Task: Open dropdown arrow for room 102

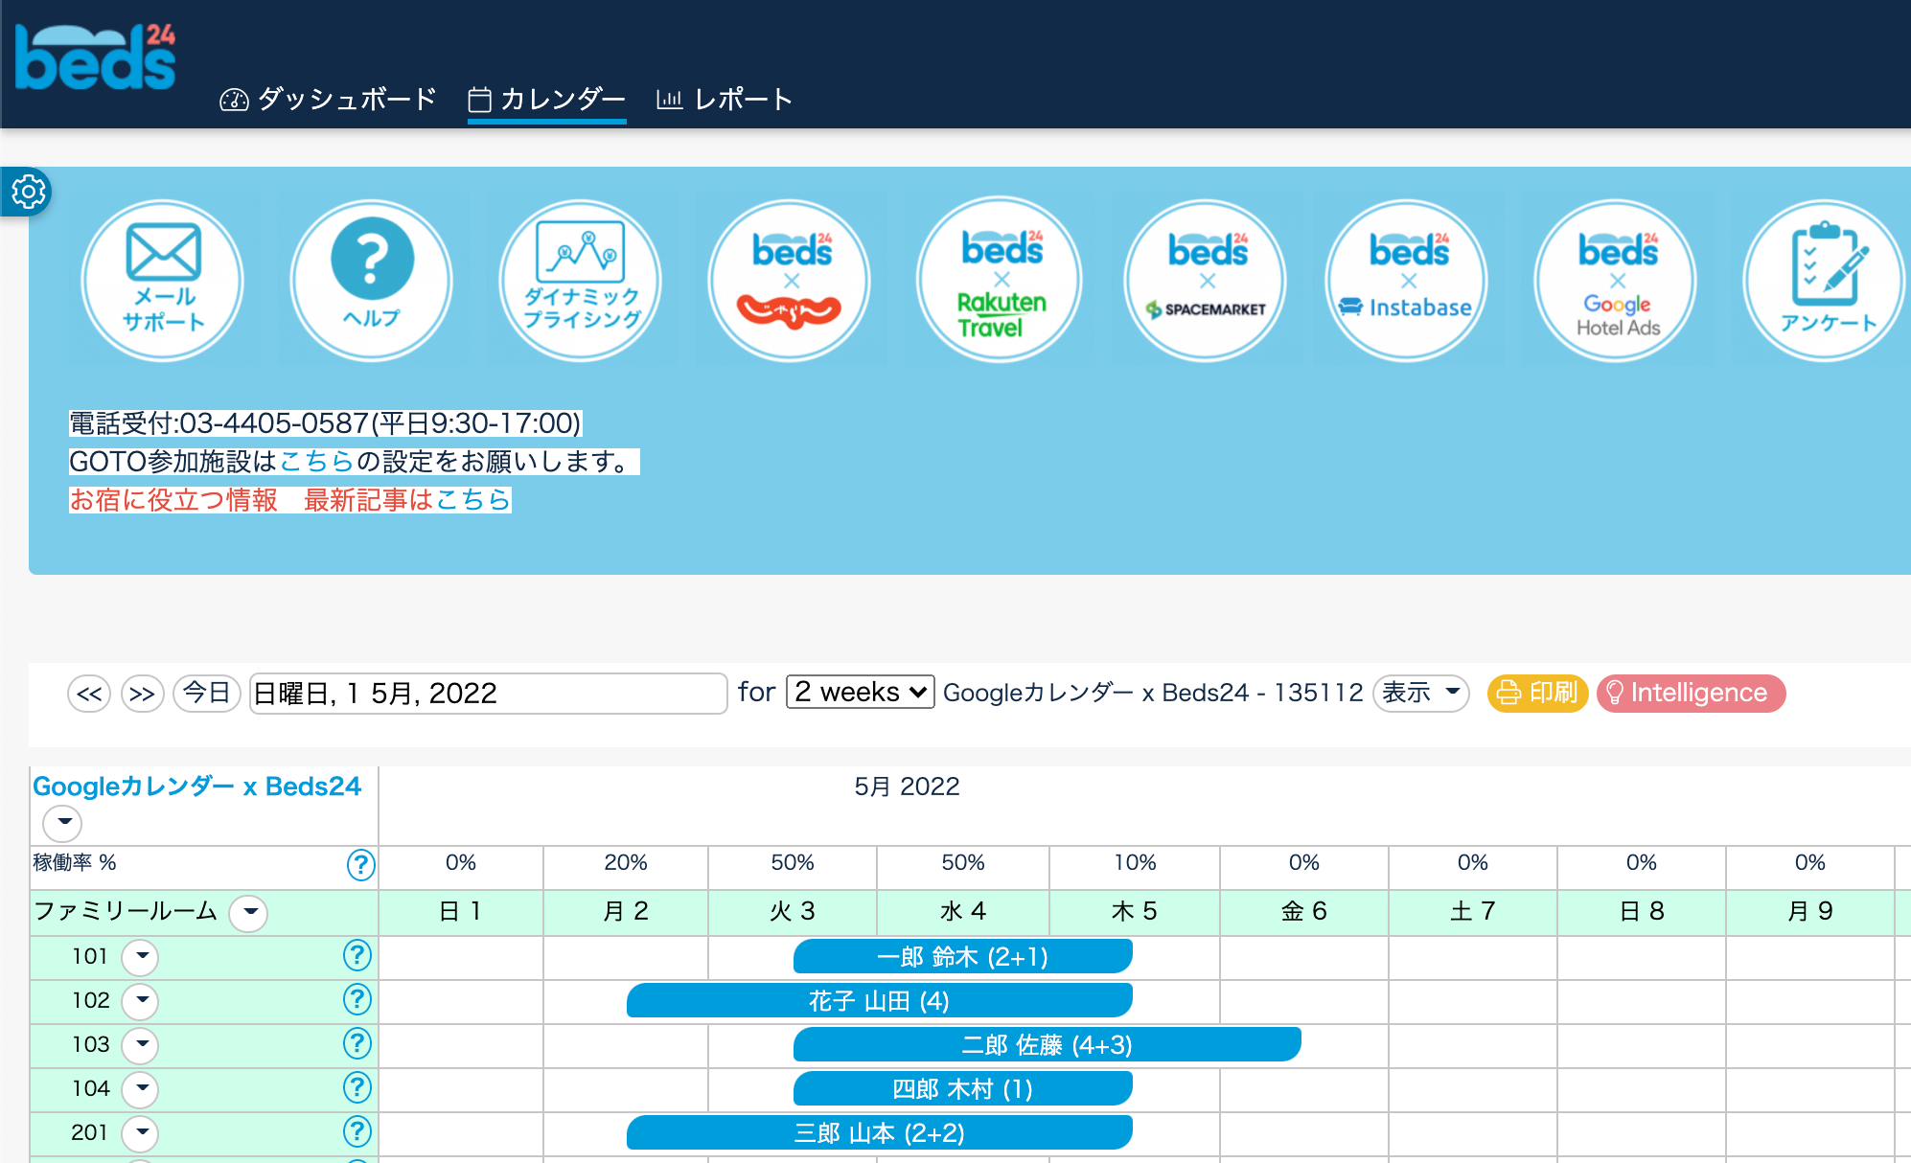Action: coord(142,1000)
